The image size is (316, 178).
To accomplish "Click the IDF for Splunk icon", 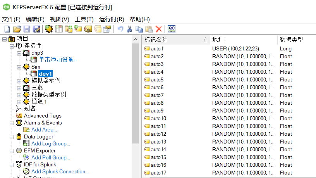I will tap(19, 164).
